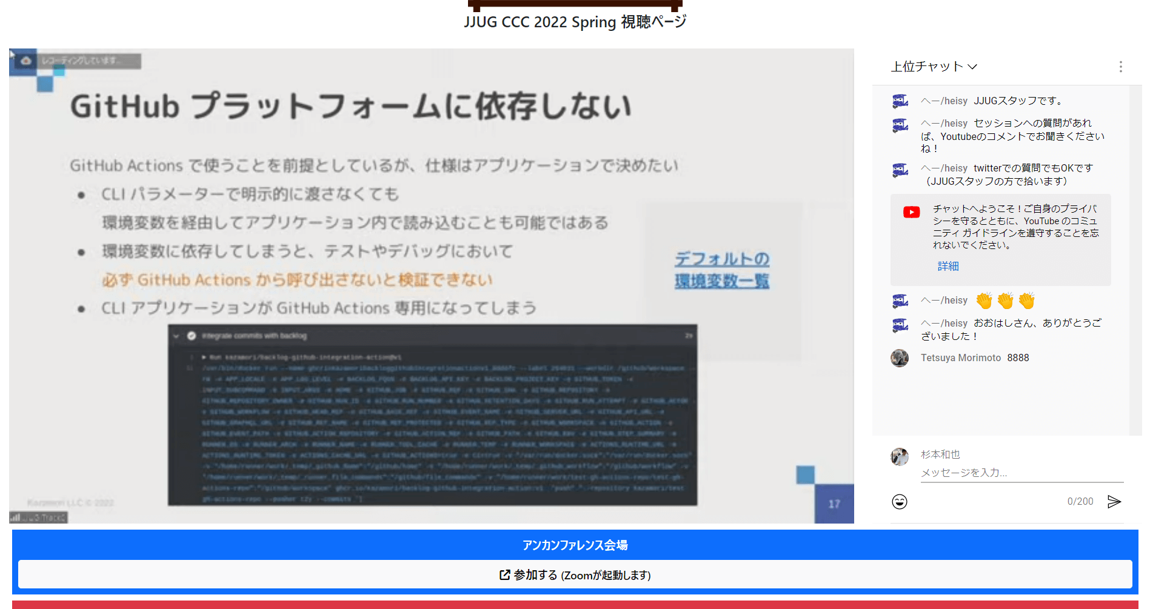1150x609 pixels.
Task: Collapse the integrate commits with backlog step
Action: coord(176,336)
